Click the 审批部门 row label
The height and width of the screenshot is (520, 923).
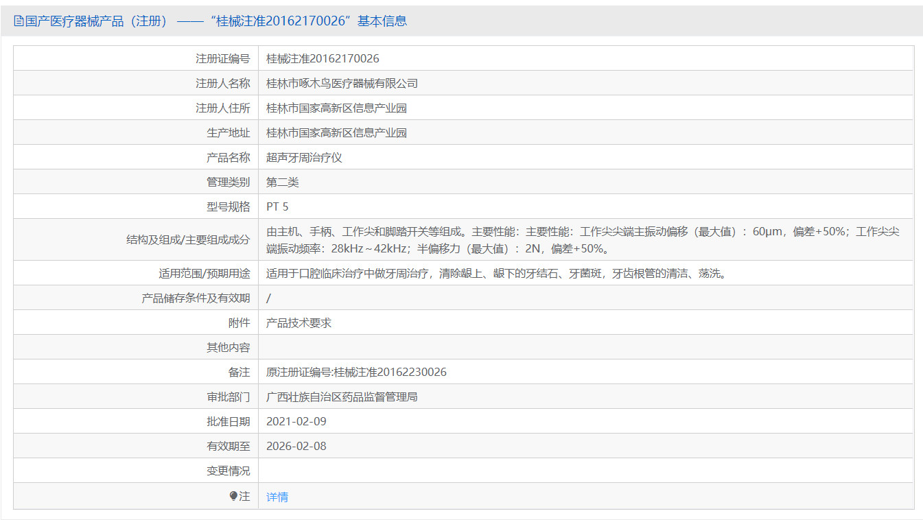pyautogui.click(x=229, y=397)
